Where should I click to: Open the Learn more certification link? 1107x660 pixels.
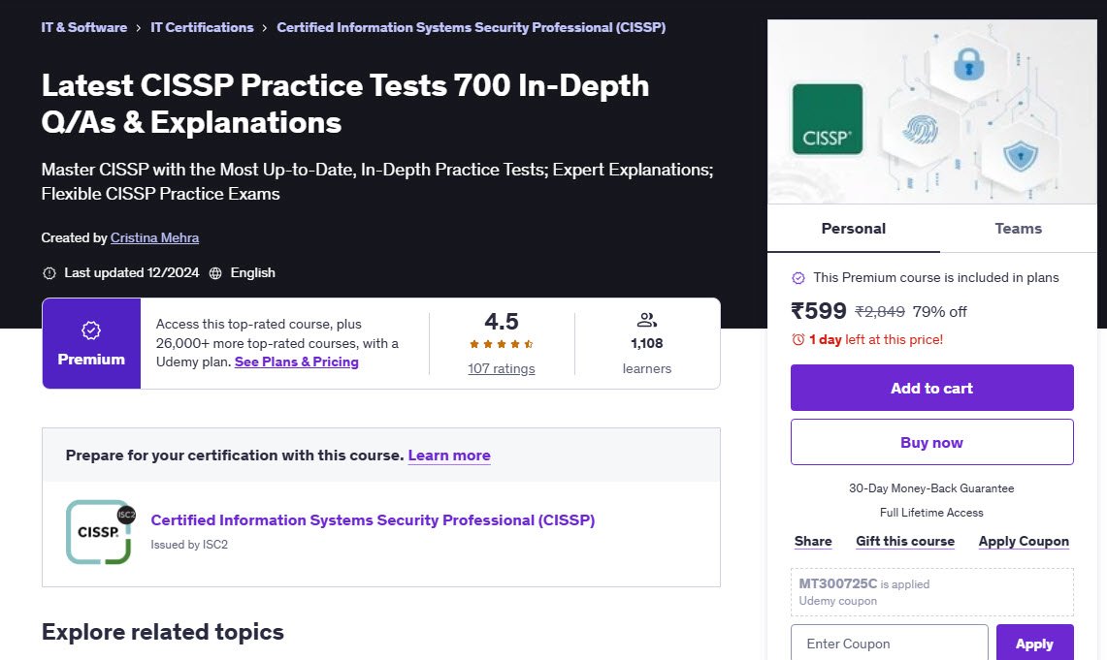(x=449, y=456)
